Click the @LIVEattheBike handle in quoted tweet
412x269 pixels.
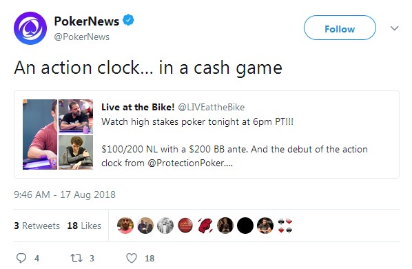coord(212,107)
